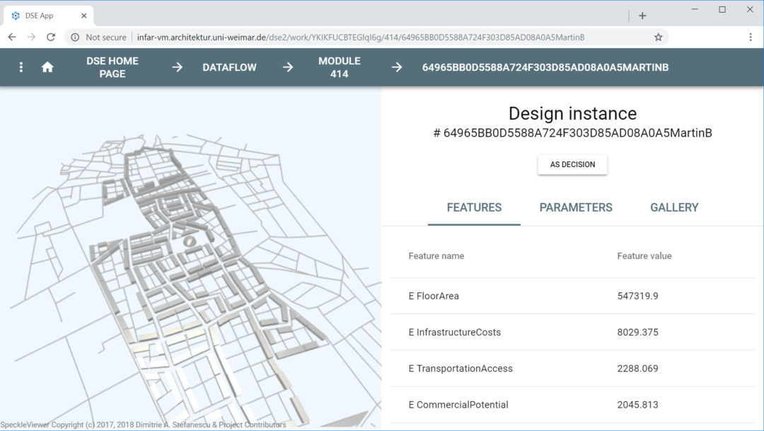Image resolution: width=764 pixels, height=431 pixels.
Task: Reload the page
Action: tap(51, 37)
